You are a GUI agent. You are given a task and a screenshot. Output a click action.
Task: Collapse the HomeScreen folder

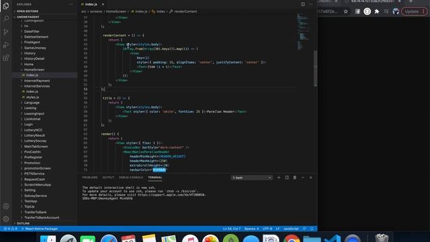pyautogui.click(x=34, y=70)
